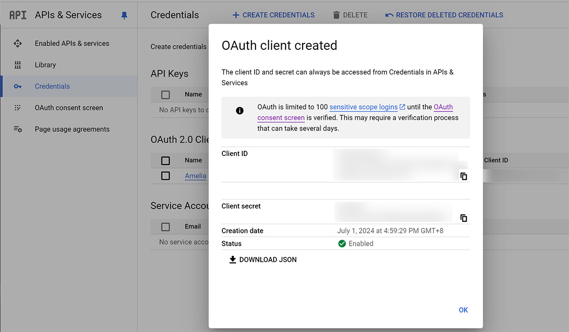Click the Page usage agreements icon

18,129
